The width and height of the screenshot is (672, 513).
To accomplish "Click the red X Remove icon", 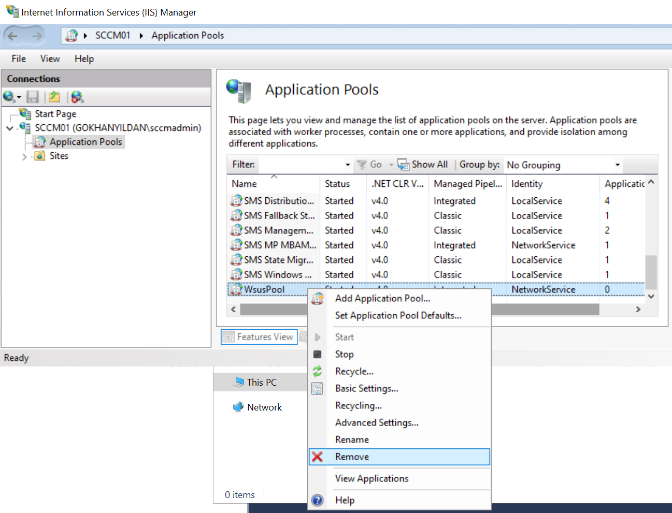I will (317, 457).
